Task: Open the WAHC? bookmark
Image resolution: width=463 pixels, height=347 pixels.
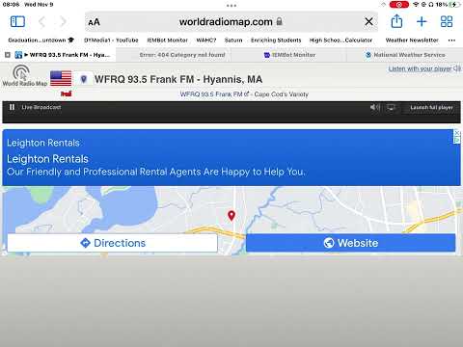Action: point(206,40)
